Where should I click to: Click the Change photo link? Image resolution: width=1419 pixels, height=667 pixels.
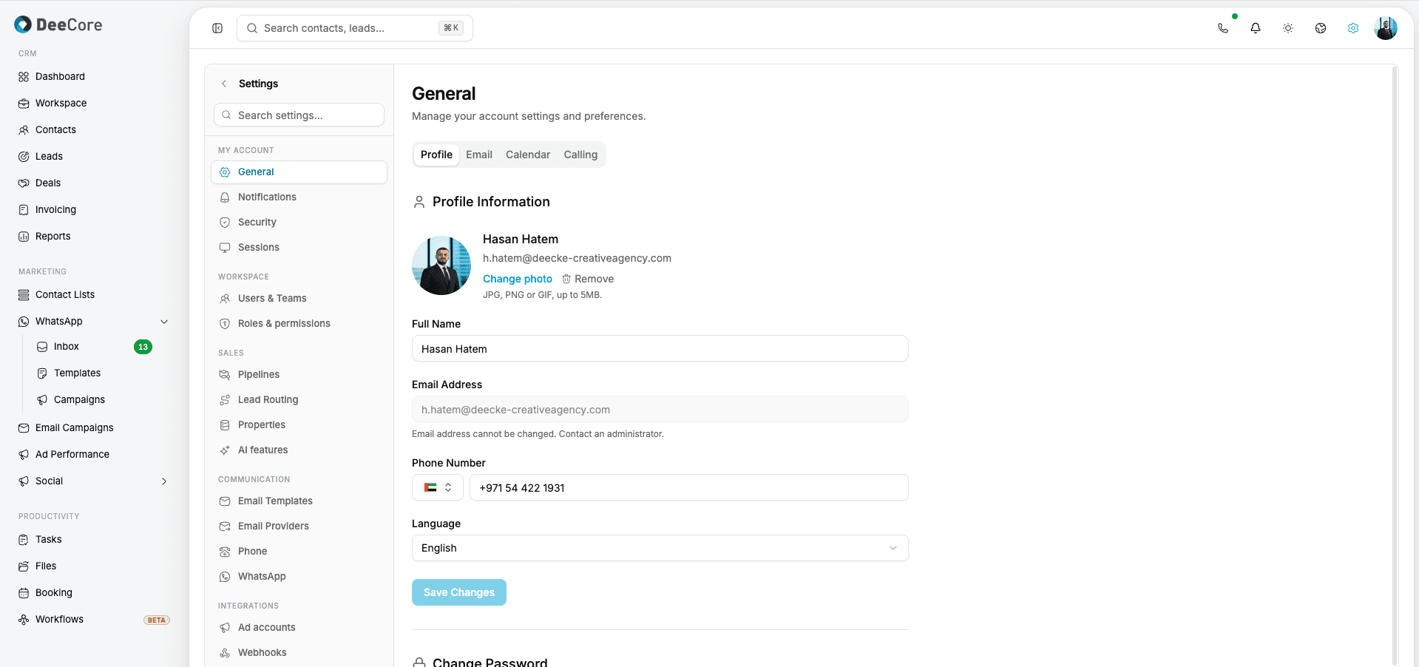pos(518,279)
